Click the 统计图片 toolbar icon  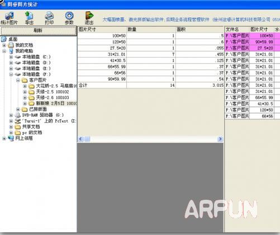pyautogui.click(x=9, y=16)
